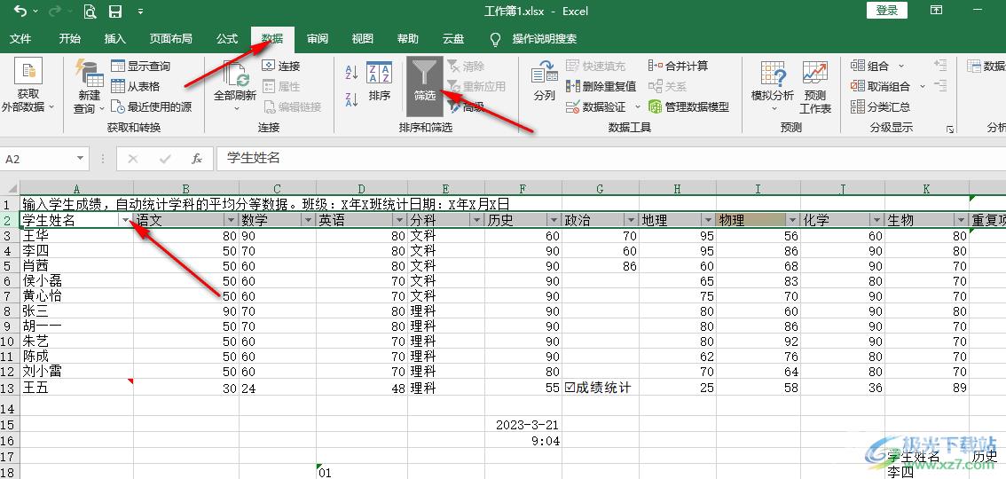Open filter dropdown for 英语 column
Image resolution: width=1006 pixels, height=479 pixels.
(x=399, y=221)
